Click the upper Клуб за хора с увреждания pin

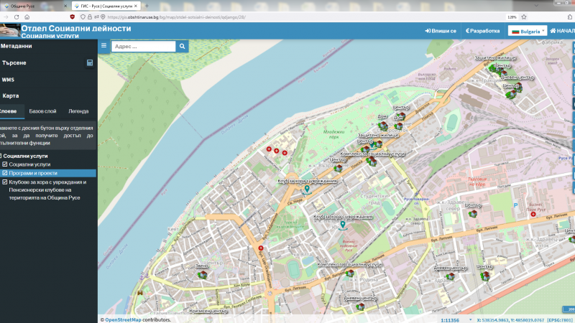pos(307,189)
